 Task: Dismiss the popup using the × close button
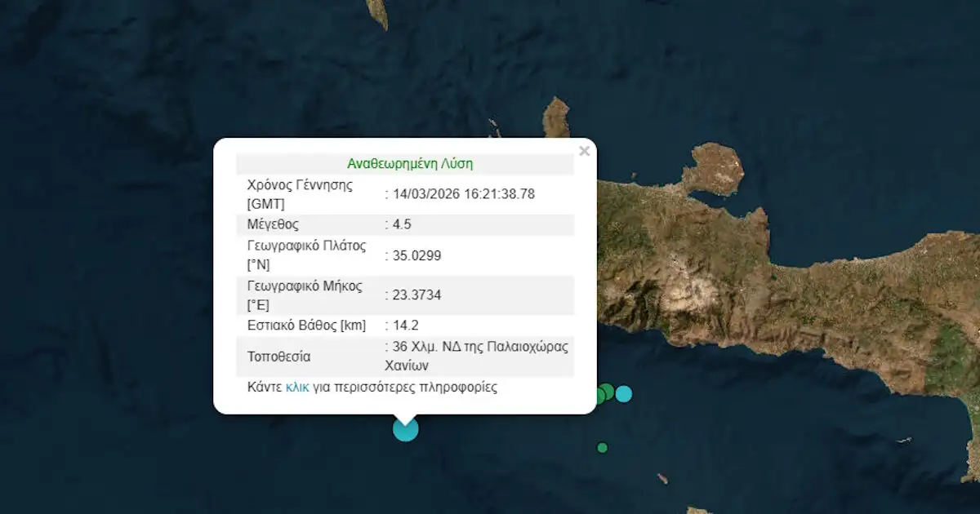pos(585,151)
